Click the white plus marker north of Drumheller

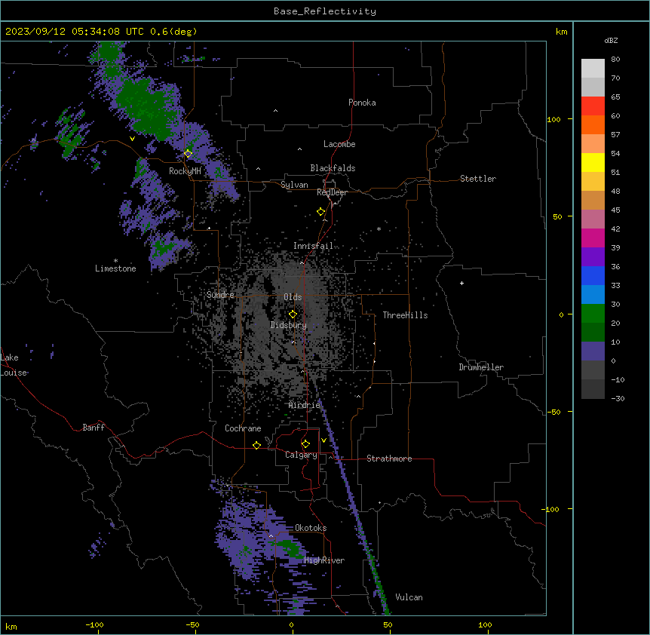tap(461, 283)
